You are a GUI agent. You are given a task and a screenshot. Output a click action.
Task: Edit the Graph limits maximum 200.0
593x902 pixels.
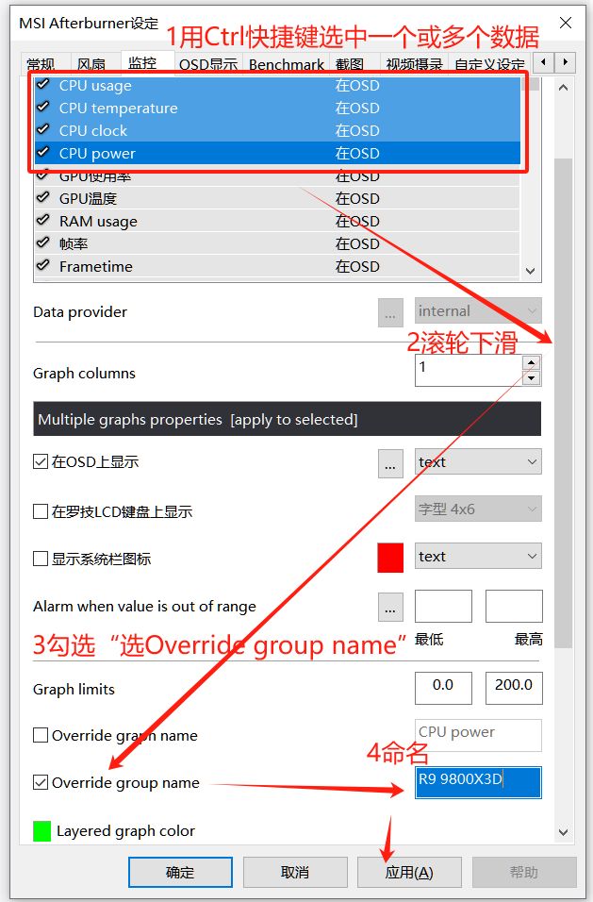coord(514,688)
